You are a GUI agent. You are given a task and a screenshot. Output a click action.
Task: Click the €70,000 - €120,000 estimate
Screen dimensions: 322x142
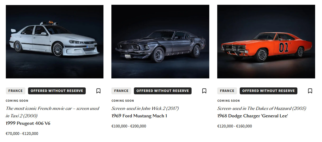click(22, 134)
